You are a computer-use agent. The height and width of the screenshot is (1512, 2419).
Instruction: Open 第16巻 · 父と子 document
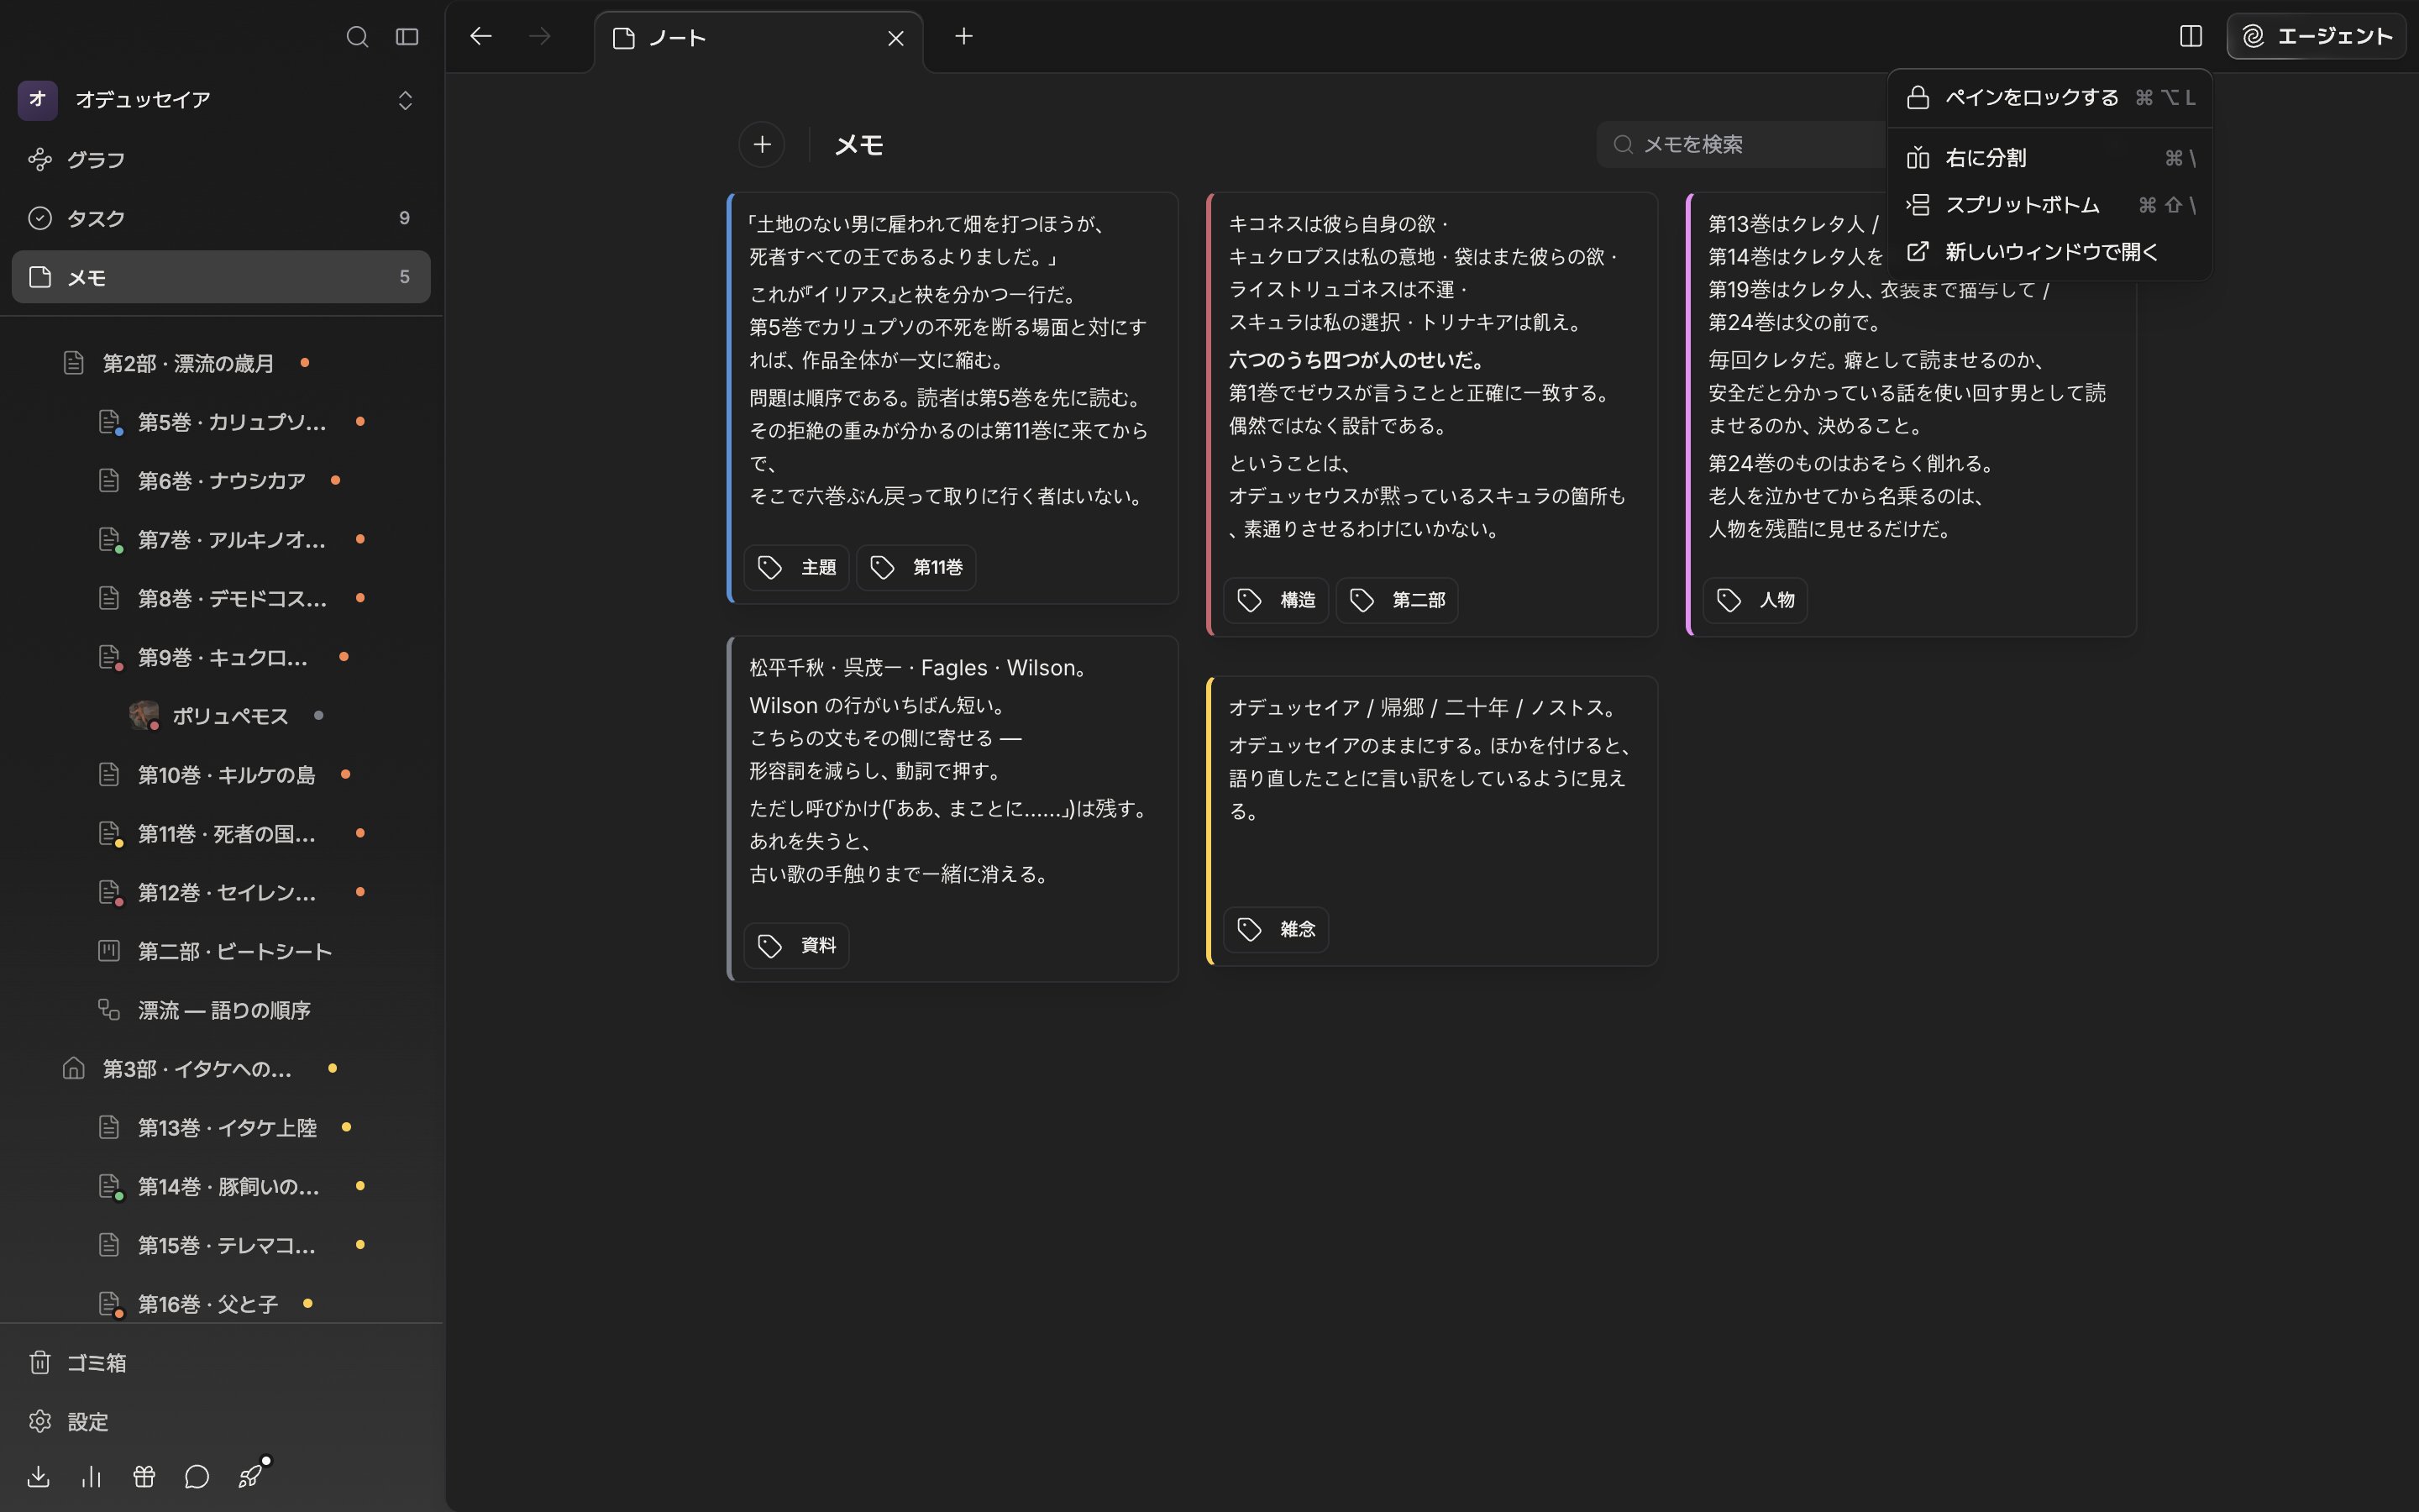coord(208,1305)
